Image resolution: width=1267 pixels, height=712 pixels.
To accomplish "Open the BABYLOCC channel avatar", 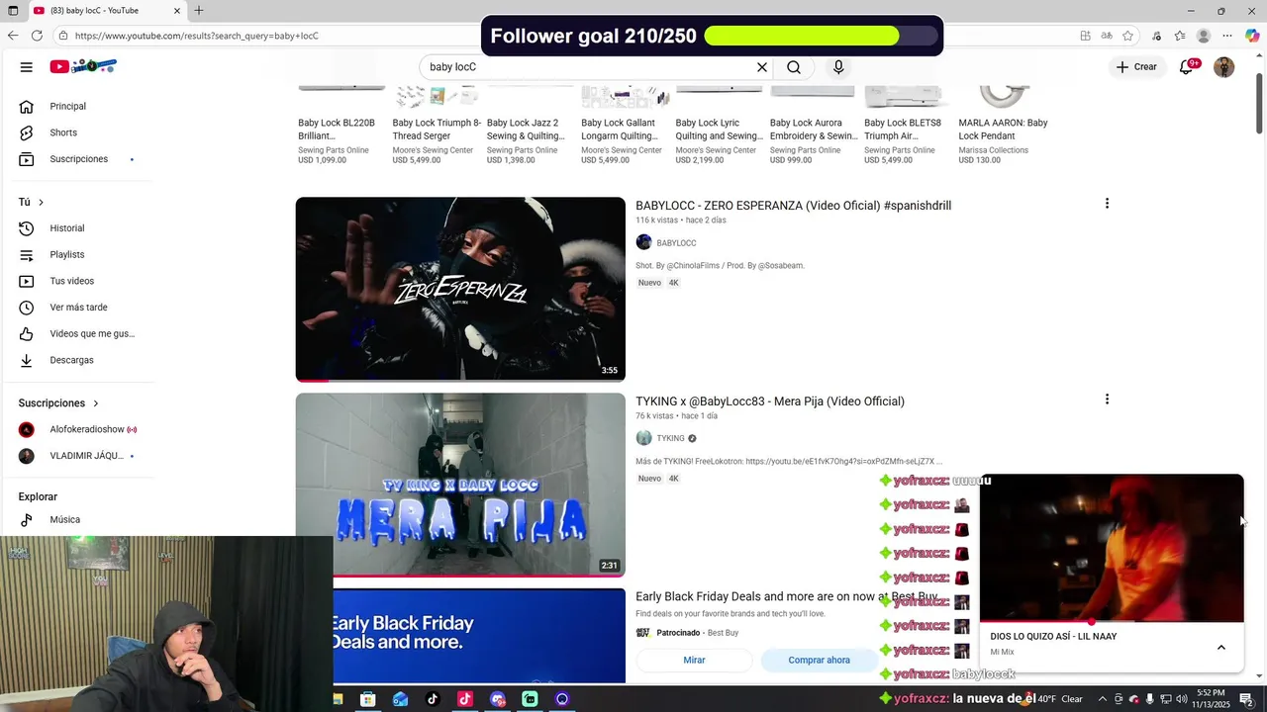I will 643,242.
